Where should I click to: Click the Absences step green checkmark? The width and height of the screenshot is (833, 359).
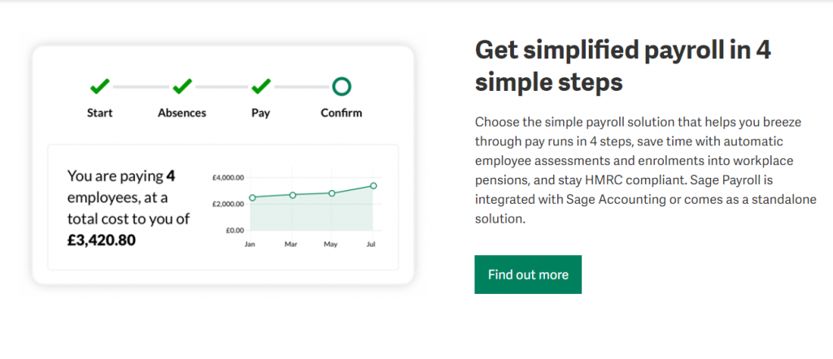(181, 86)
